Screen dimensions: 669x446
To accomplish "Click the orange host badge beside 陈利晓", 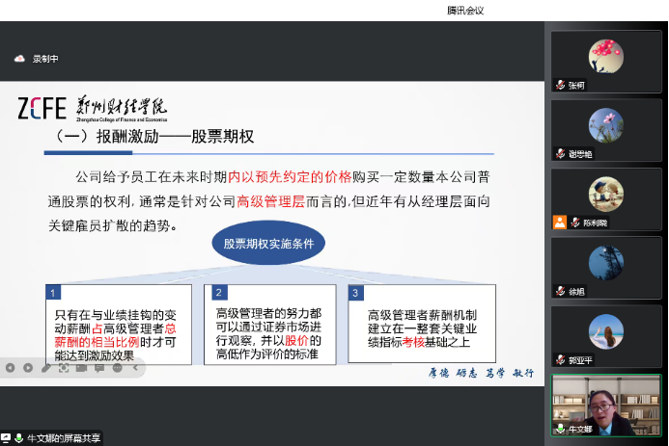I will click(559, 222).
